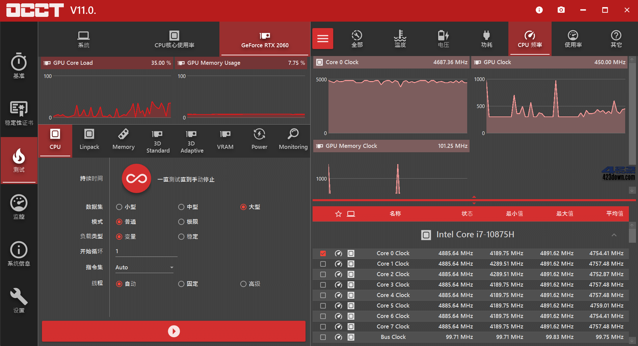This screenshot has width=638, height=346.
Task: Uncheck the Core 0 Clock checkbox
Action: 323,253
